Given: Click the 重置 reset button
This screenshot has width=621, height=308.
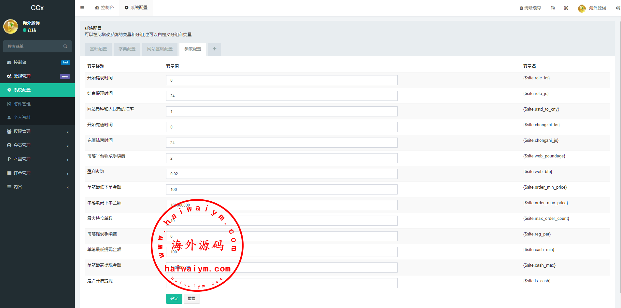Looking at the screenshot, I should pyautogui.click(x=191, y=299).
